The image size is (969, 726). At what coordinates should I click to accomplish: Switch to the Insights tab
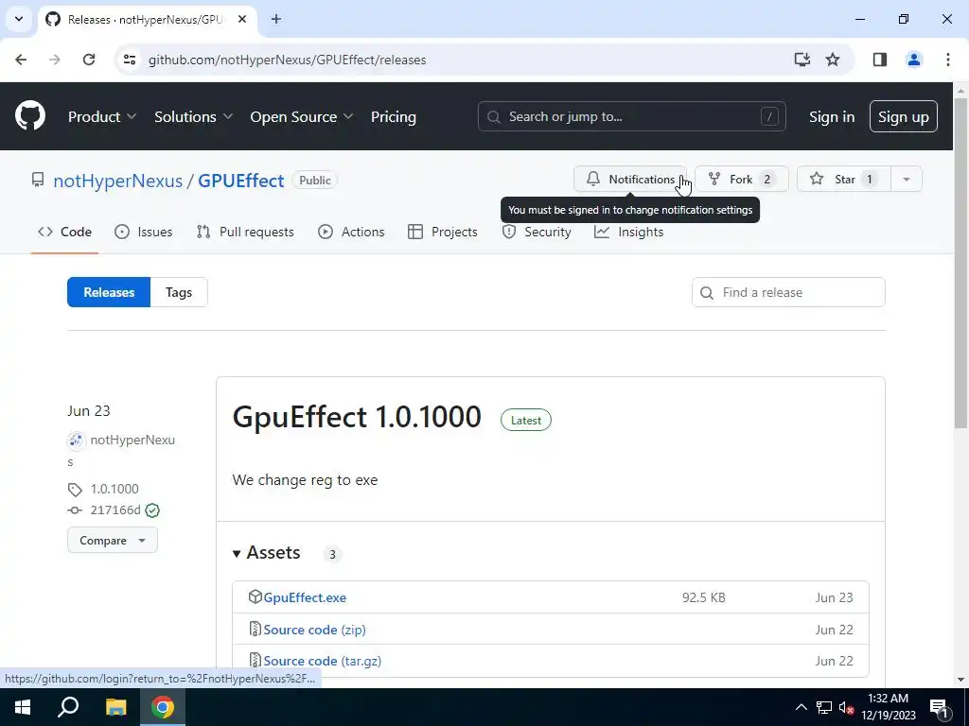coord(629,233)
